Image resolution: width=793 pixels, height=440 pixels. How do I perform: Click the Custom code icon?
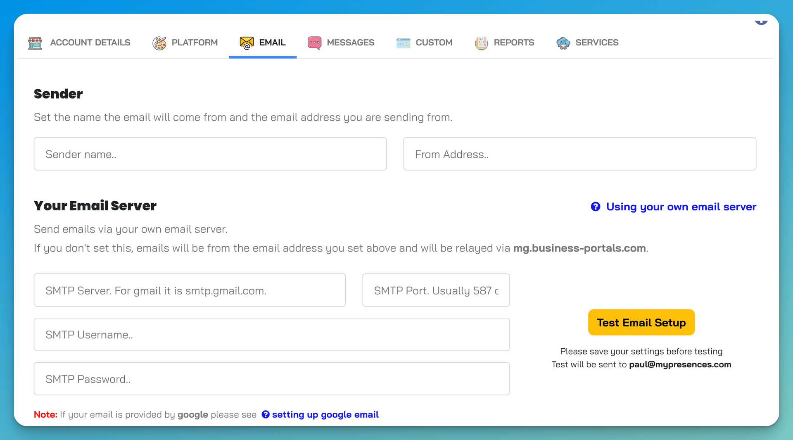(x=403, y=43)
